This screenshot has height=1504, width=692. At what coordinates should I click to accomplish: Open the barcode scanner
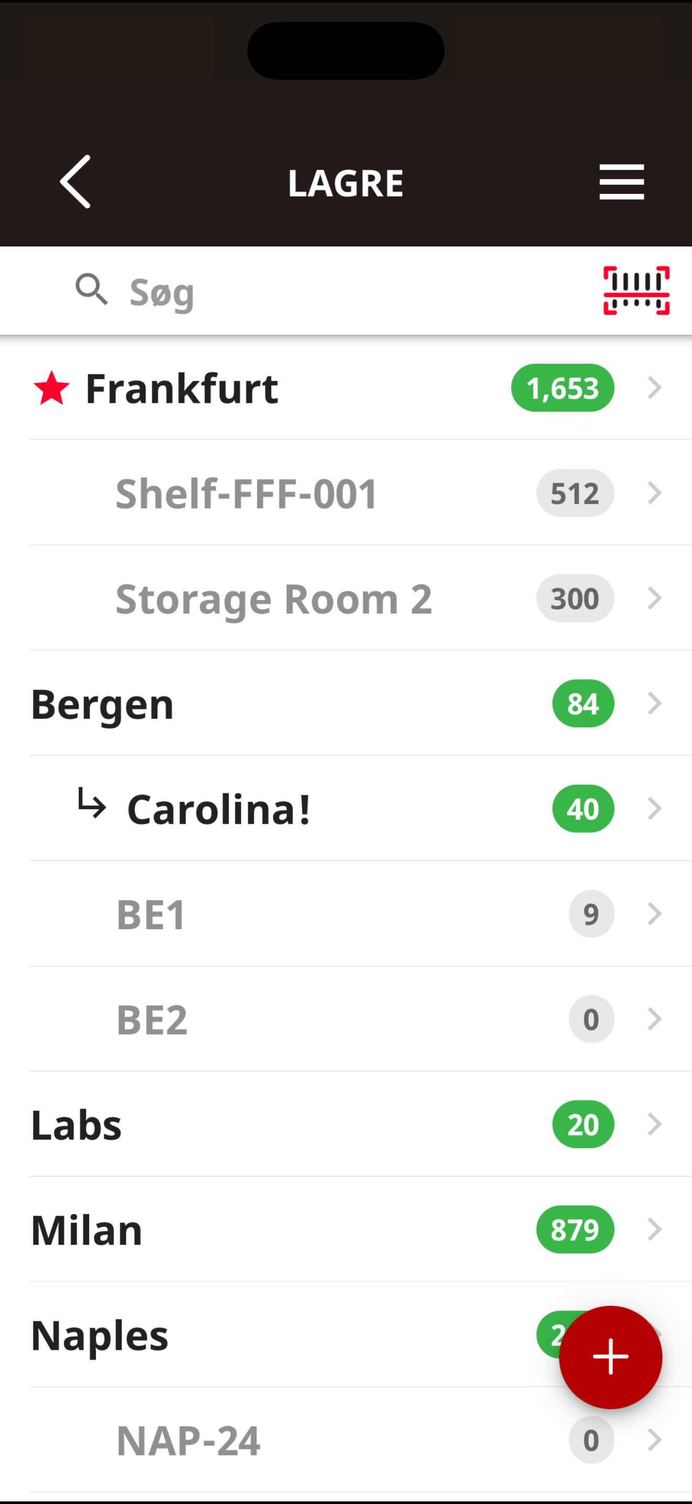[636, 291]
